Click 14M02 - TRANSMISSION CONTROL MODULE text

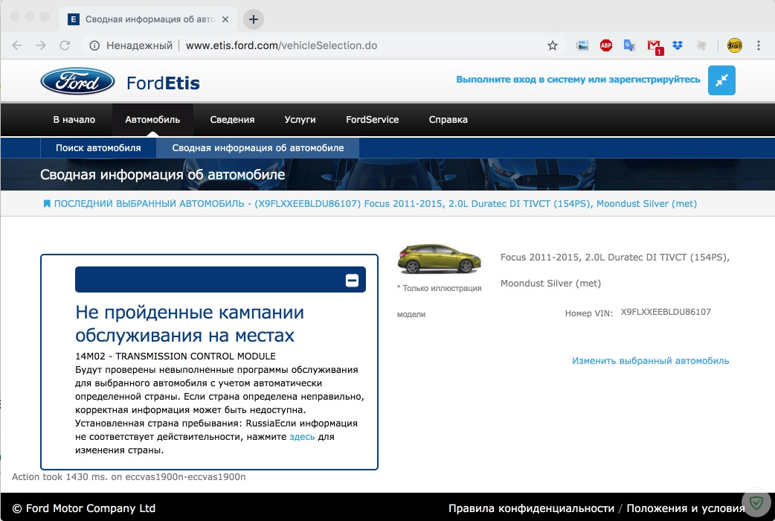[x=176, y=357]
